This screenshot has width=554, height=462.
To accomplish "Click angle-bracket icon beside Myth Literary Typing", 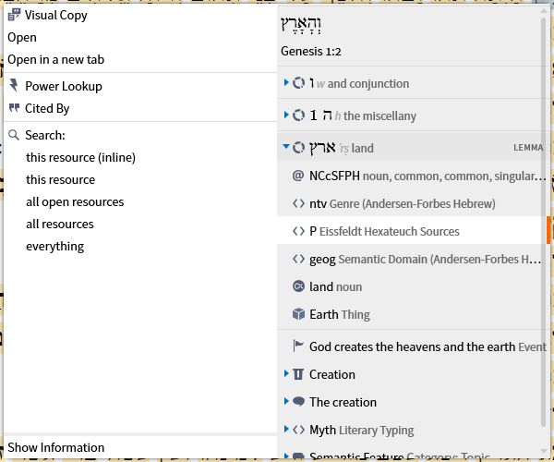I will click(298, 430).
